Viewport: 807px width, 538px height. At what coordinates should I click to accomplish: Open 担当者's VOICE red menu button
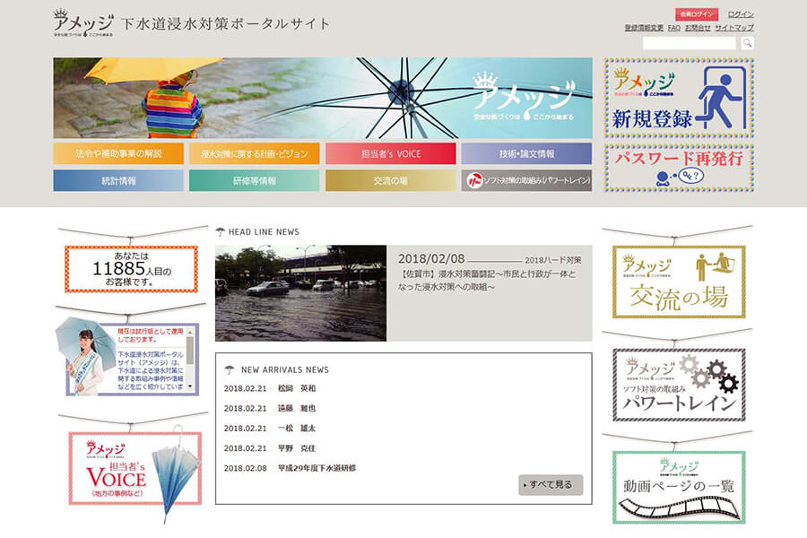click(x=391, y=153)
